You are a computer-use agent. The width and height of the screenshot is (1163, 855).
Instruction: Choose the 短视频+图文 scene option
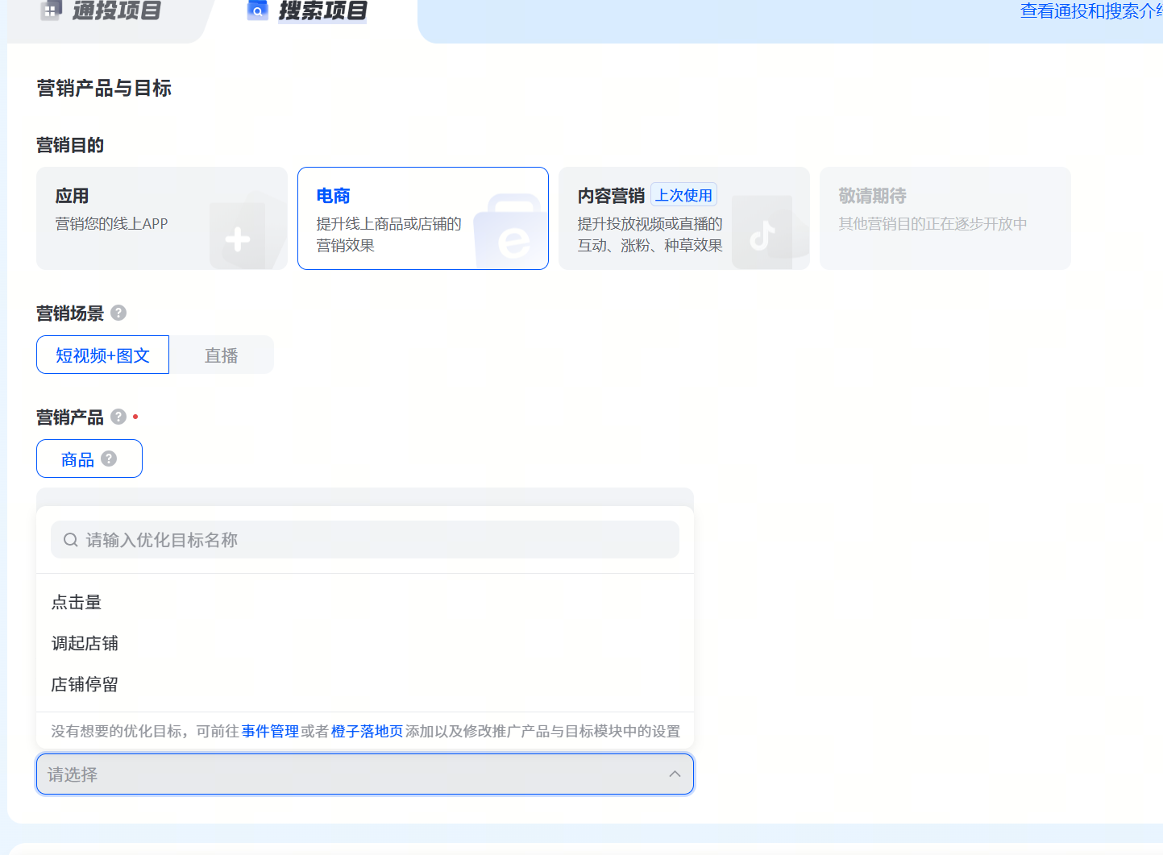[102, 355]
